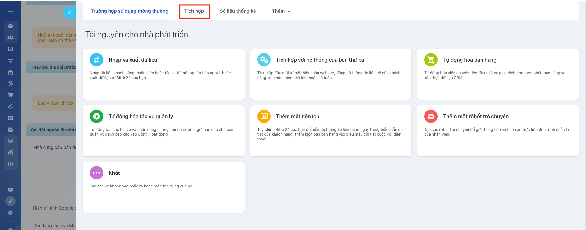Open the shopping cart sidebar icon
This screenshot has width=586, height=230.
[11, 95]
